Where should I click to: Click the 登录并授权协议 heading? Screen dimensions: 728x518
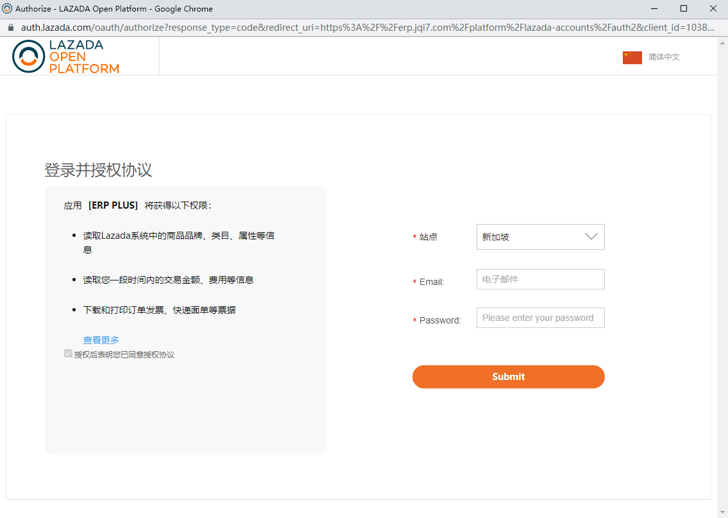pos(98,170)
